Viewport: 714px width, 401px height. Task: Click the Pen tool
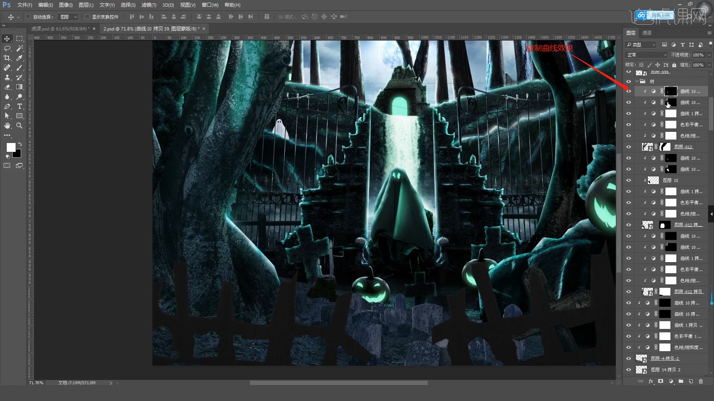click(x=7, y=106)
